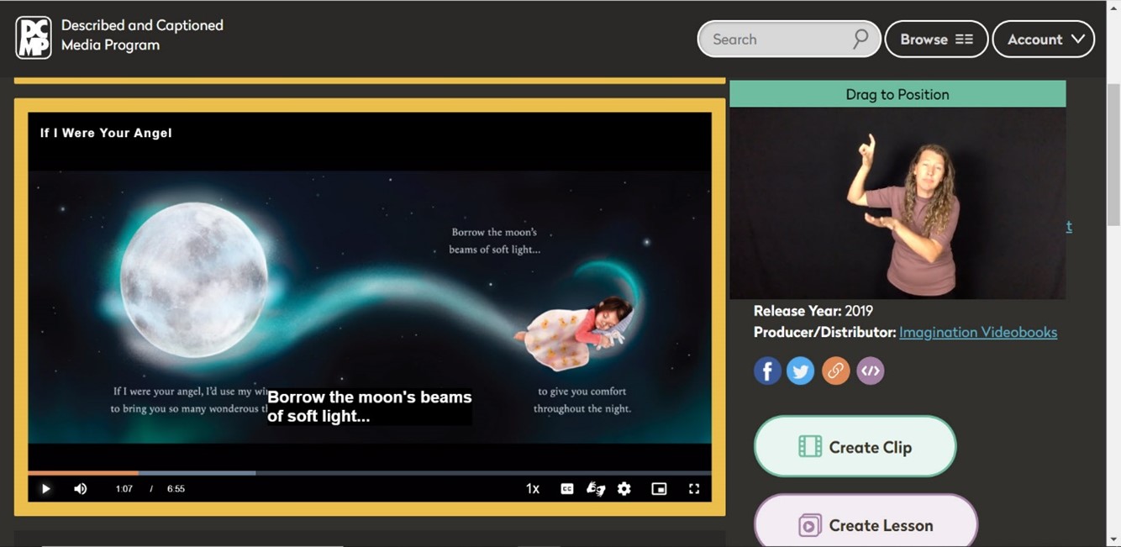Open video player settings gear
Screen dimensions: 1121x547
click(x=624, y=489)
